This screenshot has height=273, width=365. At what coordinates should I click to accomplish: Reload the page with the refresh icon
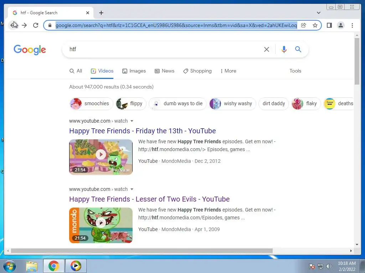36,25
